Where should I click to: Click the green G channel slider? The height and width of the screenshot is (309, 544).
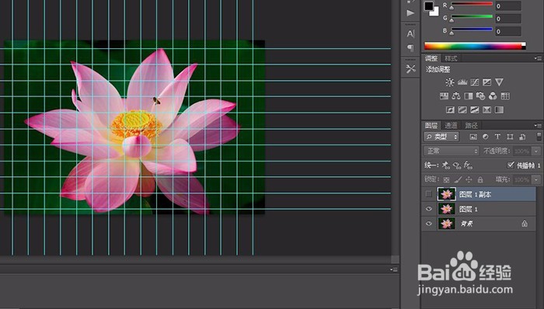coord(472,17)
